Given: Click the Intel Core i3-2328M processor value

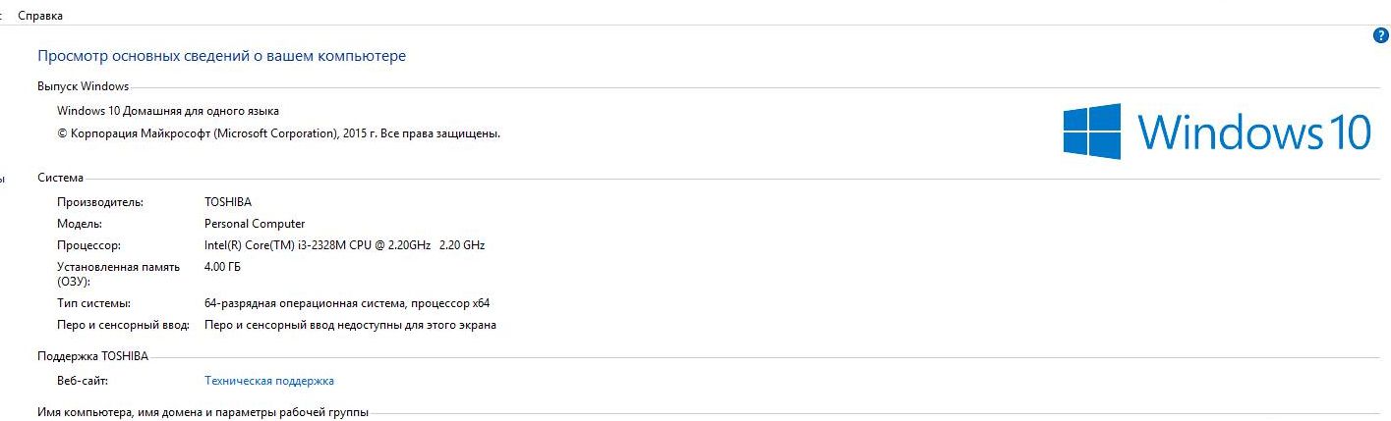Looking at the screenshot, I should tap(344, 245).
